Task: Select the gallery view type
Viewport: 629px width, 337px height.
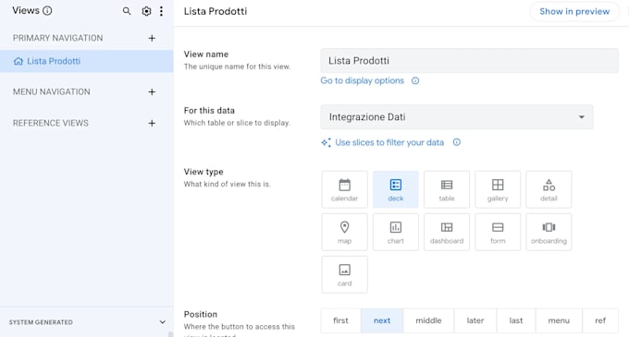Action: coord(498,189)
